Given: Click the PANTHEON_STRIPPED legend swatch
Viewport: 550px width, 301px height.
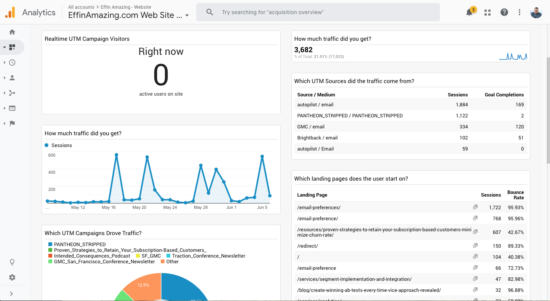Looking at the screenshot, I should (50, 244).
